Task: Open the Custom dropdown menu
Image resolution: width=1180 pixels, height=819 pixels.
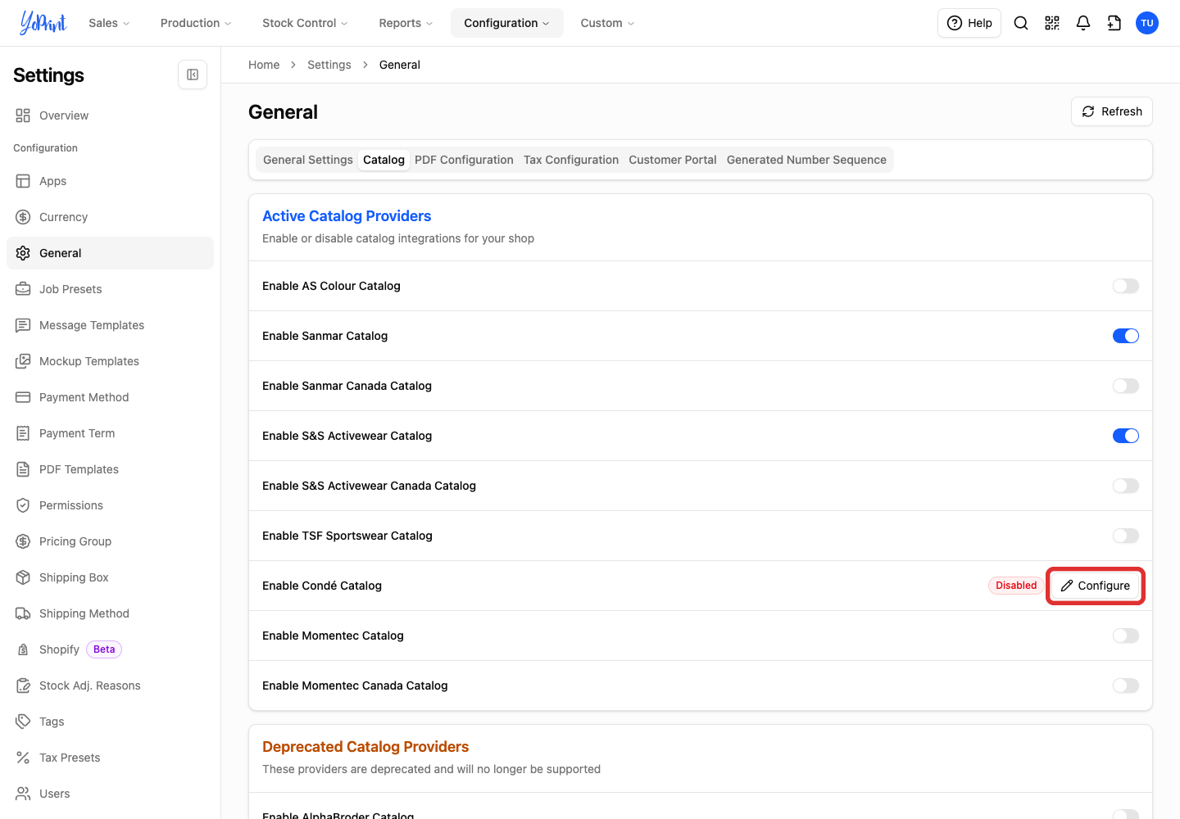Action: point(607,23)
